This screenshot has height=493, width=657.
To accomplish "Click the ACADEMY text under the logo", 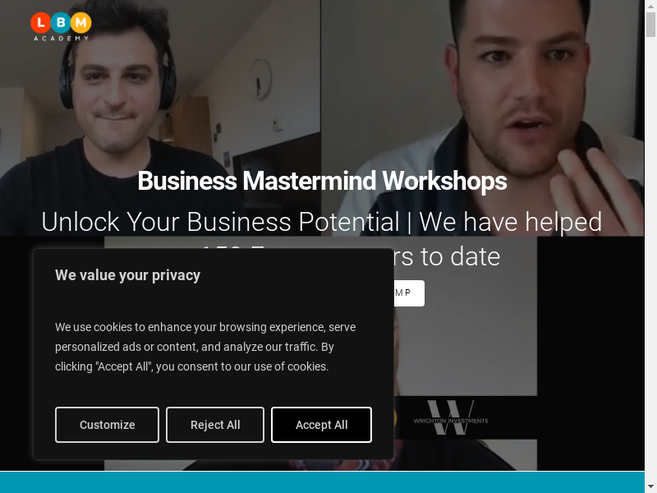I will click(61, 38).
